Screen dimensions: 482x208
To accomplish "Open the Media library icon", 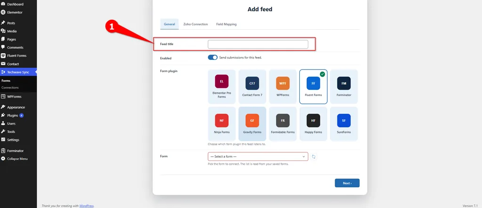I will coord(3,31).
